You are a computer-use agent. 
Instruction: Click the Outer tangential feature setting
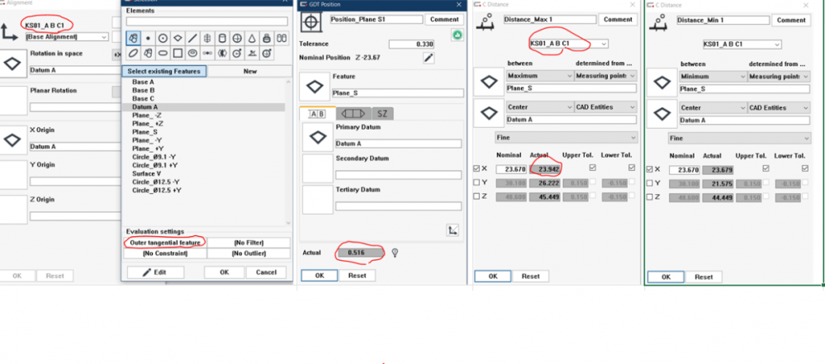(x=165, y=243)
